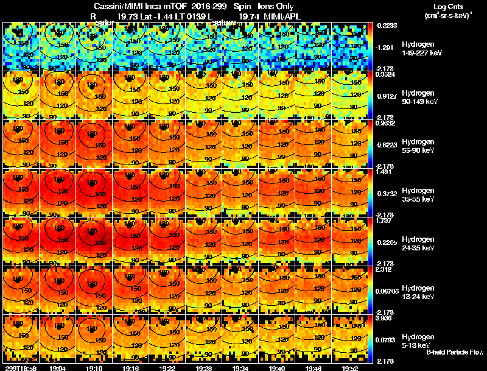The width and height of the screenshot is (487, 371).
Task: Select the 19:52 panel in the 149-227 keV row
Action: click(x=349, y=47)
